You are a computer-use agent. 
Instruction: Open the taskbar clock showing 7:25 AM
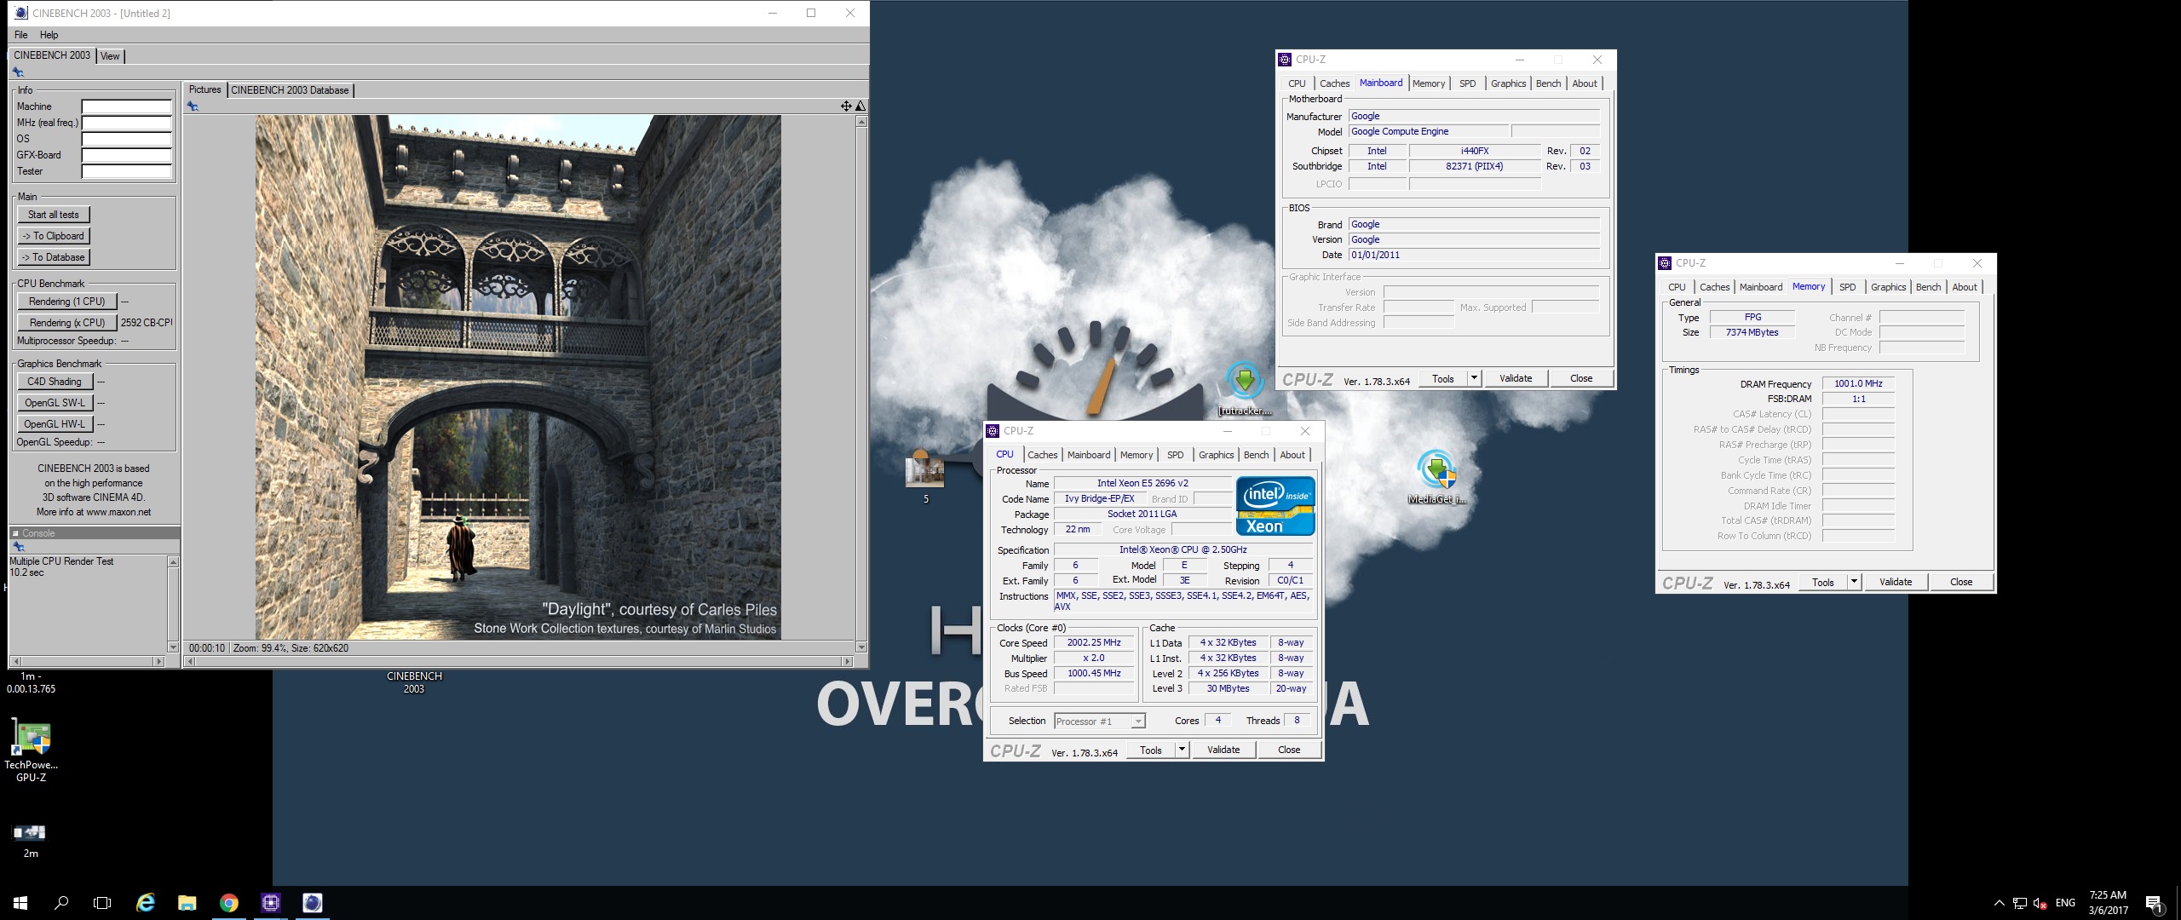click(2109, 903)
